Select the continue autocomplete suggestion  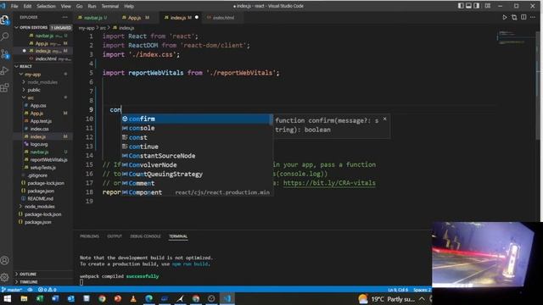pyautogui.click(x=196, y=147)
